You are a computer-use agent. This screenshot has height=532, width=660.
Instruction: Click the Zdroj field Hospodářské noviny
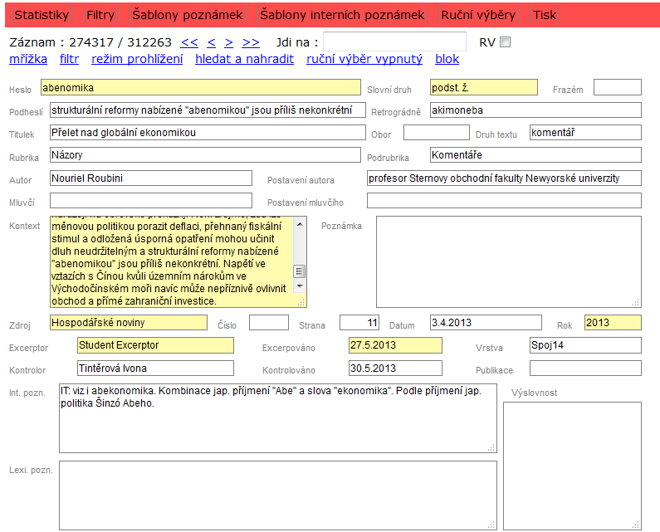tap(129, 323)
